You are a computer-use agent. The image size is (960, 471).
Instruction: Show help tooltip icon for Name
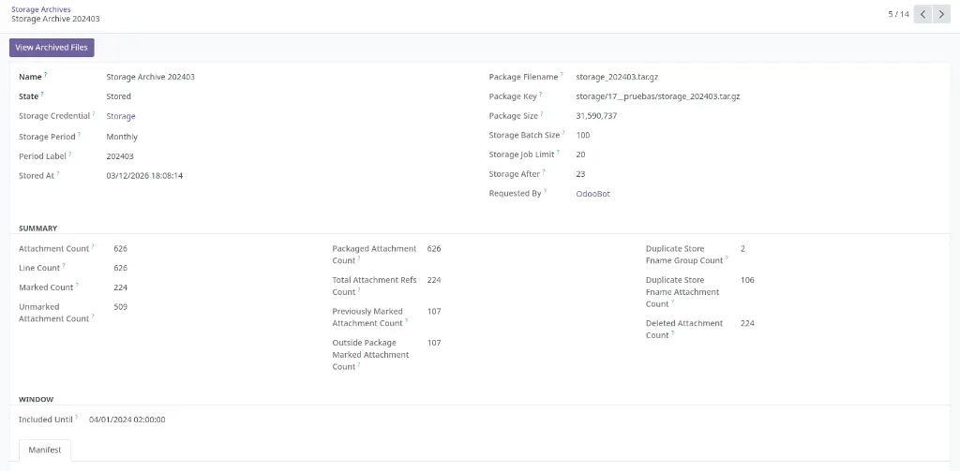click(x=46, y=74)
